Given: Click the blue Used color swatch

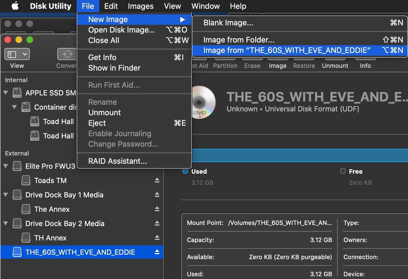Looking at the screenshot, I should [x=185, y=171].
